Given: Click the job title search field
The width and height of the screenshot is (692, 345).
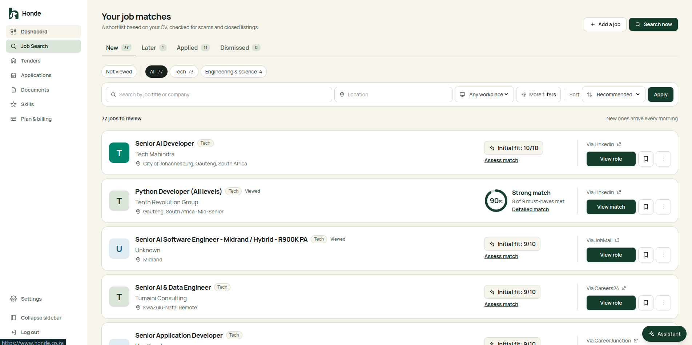Looking at the screenshot, I should (x=219, y=95).
